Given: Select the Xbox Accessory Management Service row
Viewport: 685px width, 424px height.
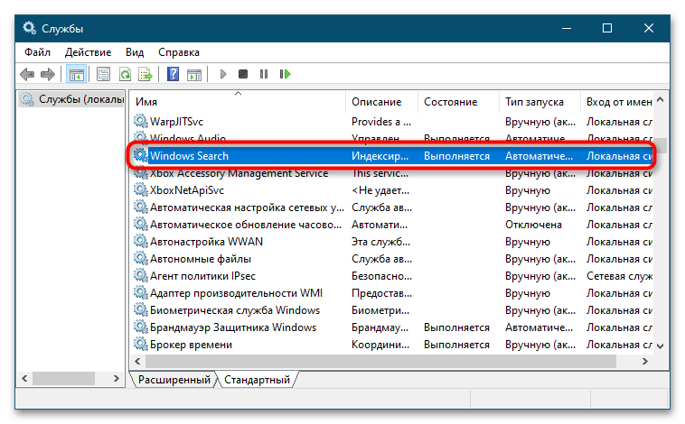Looking at the screenshot, I should [x=393, y=173].
